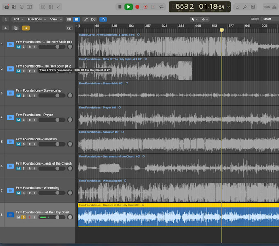
Task: Solo the Salvation track
Action: pos(23,144)
